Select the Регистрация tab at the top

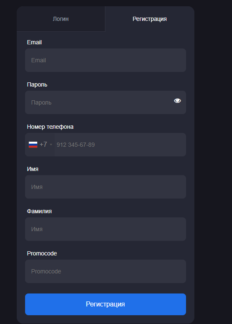click(150, 19)
